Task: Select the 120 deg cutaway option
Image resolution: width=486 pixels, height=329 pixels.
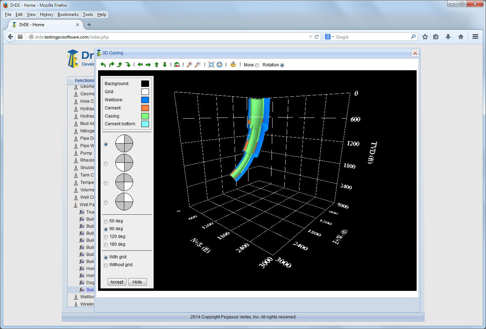Action: [x=106, y=237]
